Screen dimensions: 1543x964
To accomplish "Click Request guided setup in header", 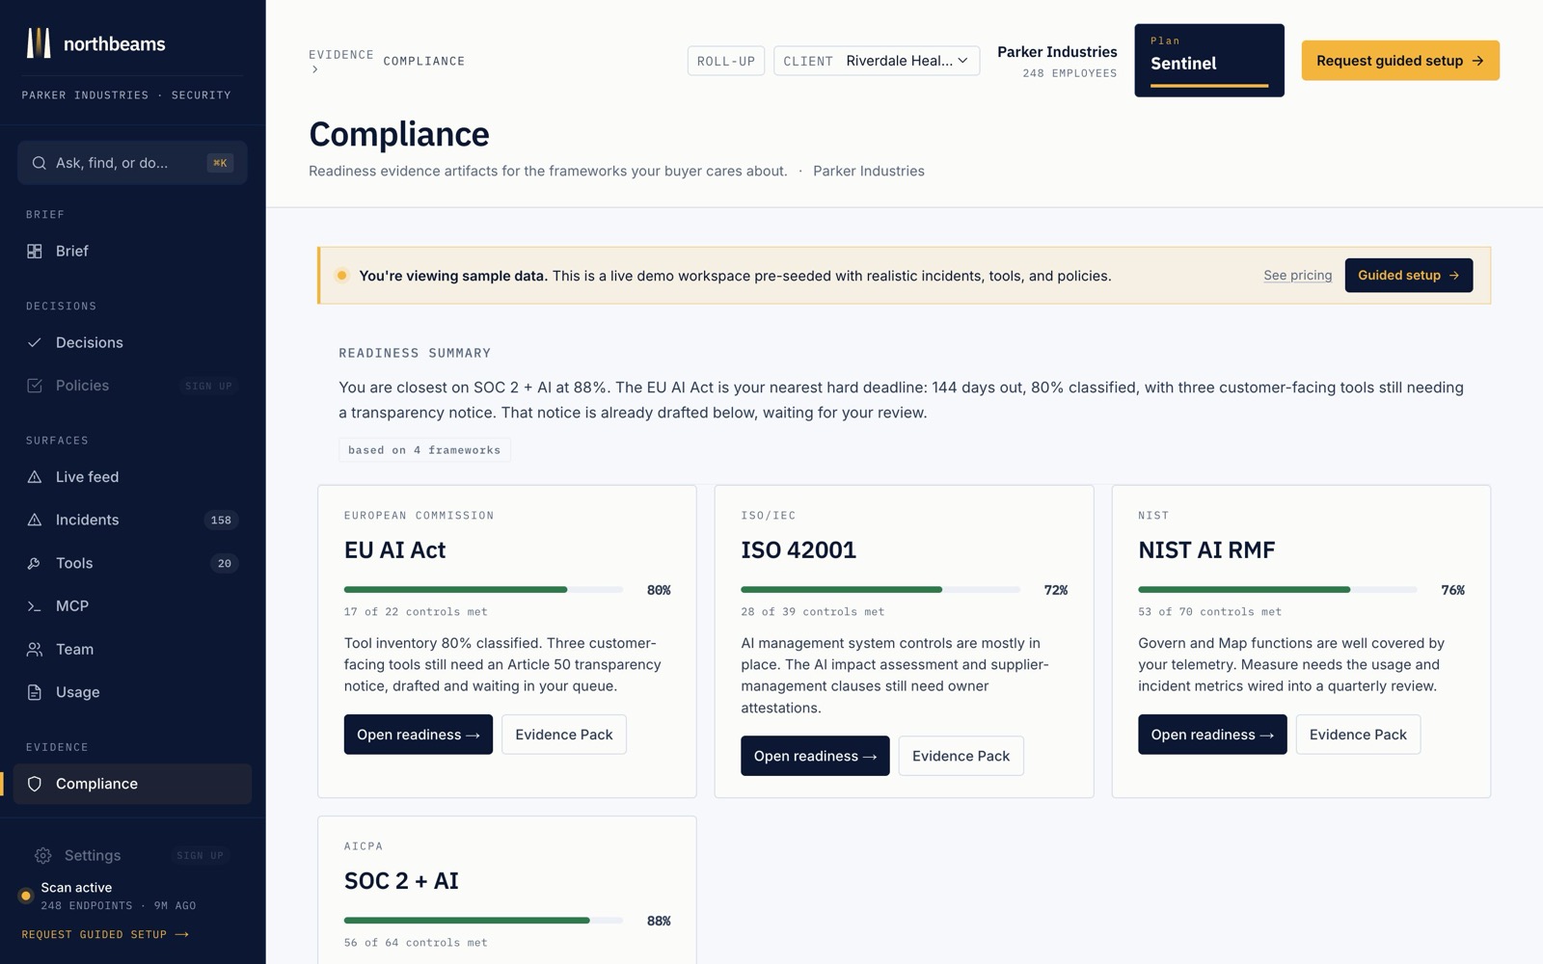I will tap(1400, 61).
